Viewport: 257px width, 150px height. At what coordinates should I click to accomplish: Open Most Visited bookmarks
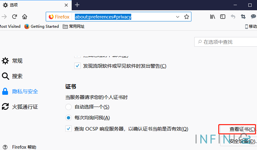[x=10, y=26]
